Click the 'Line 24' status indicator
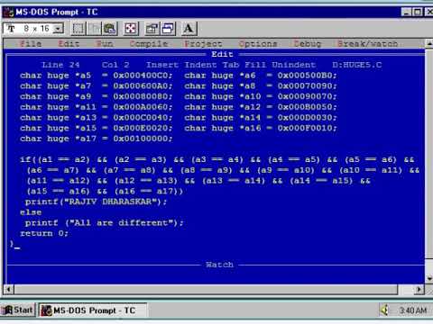The width and height of the screenshot is (433, 324). tap(60, 65)
